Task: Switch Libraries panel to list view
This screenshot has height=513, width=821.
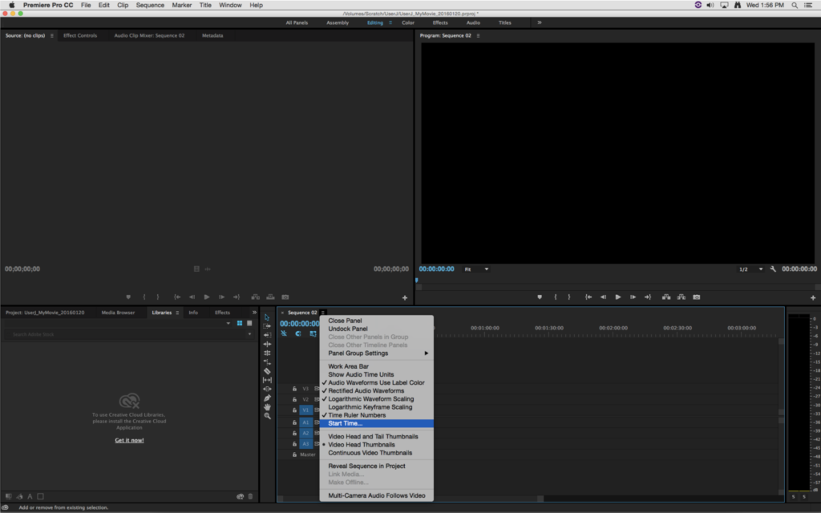Action: (249, 323)
